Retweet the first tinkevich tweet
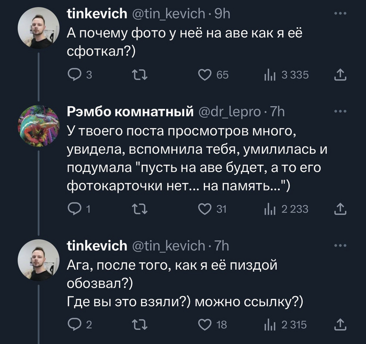This screenshot has width=366, height=344. click(140, 75)
